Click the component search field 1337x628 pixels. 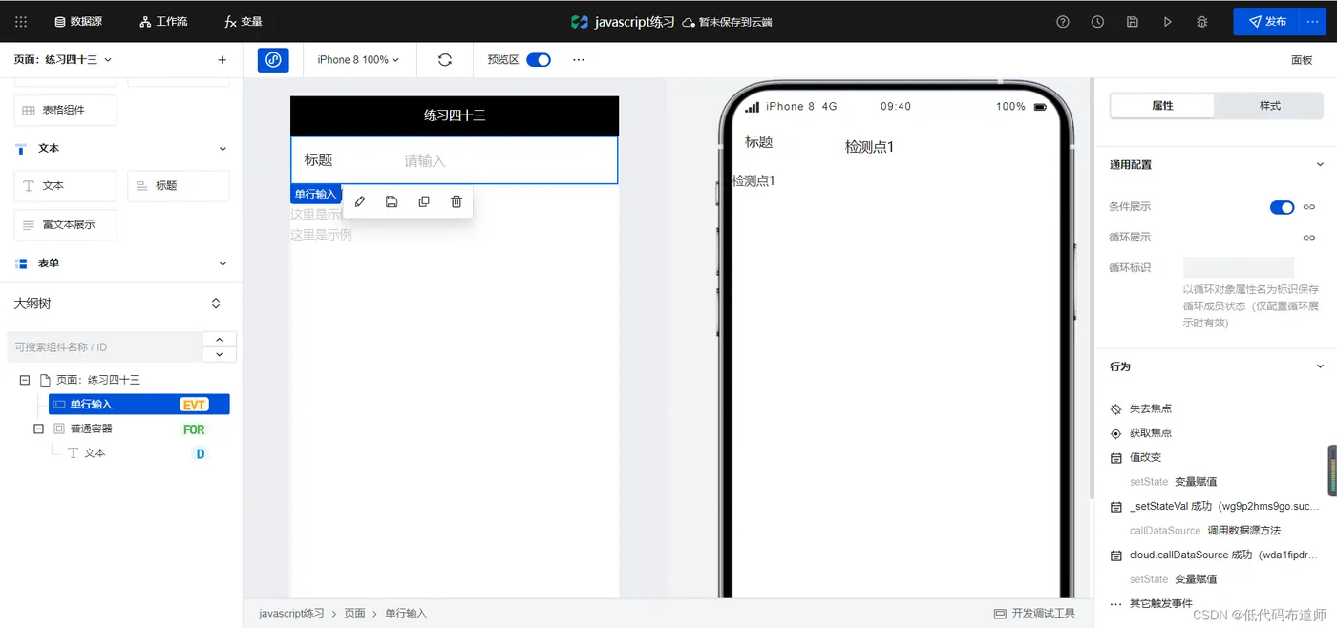[x=104, y=347]
